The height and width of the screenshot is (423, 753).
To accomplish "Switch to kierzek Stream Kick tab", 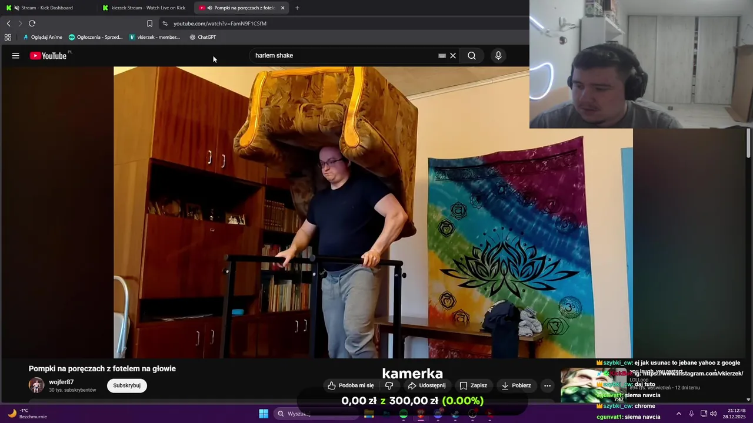I will (x=145, y=8).
